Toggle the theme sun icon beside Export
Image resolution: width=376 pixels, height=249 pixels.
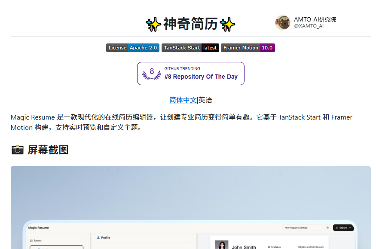(x=327, y=227)
